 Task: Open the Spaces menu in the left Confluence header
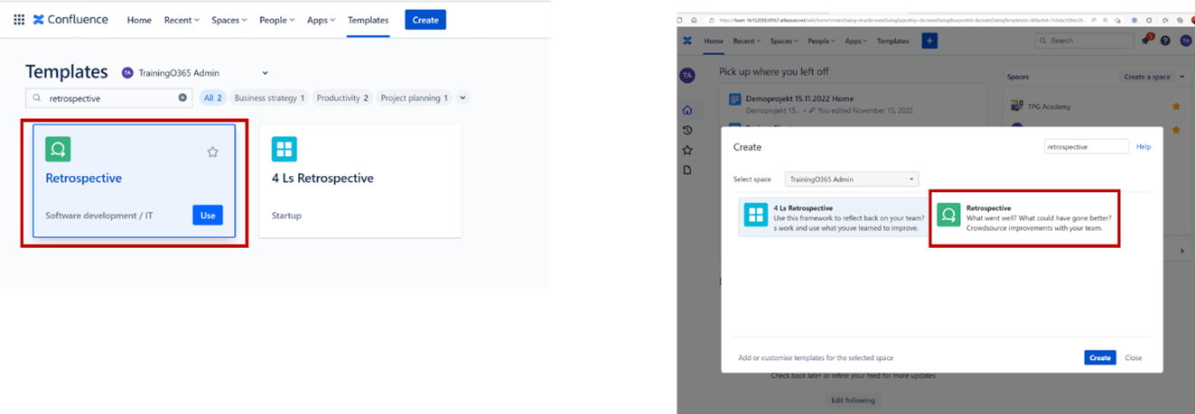point(229,20)
